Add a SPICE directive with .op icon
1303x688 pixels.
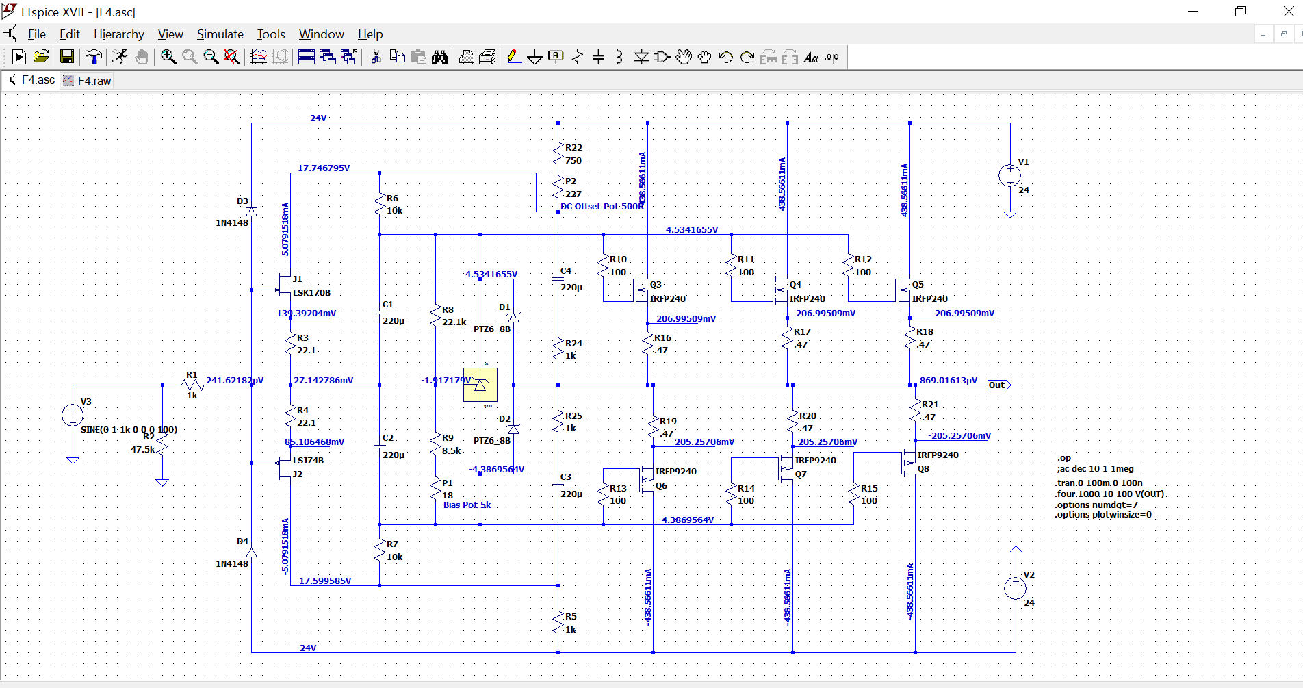[x=832, y=58]
